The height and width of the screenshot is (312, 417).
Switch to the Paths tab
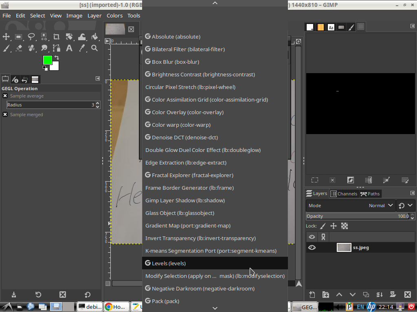(370, 194)
